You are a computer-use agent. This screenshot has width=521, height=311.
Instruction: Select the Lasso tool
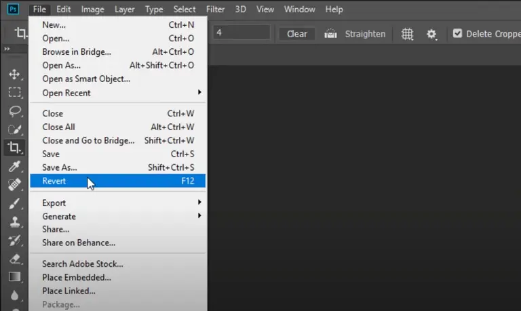(15, 111)
